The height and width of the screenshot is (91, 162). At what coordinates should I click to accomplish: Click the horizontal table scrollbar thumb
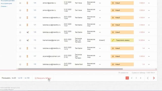click(70, 69)
